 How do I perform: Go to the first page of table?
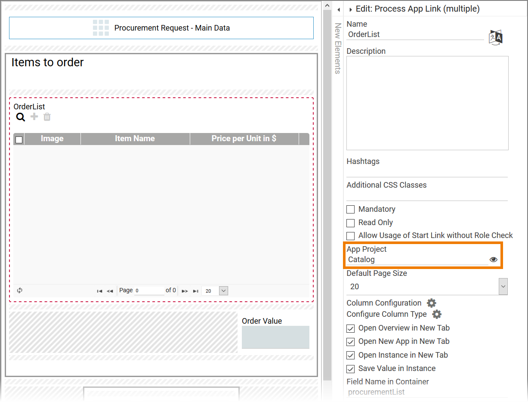click(99, 291)
